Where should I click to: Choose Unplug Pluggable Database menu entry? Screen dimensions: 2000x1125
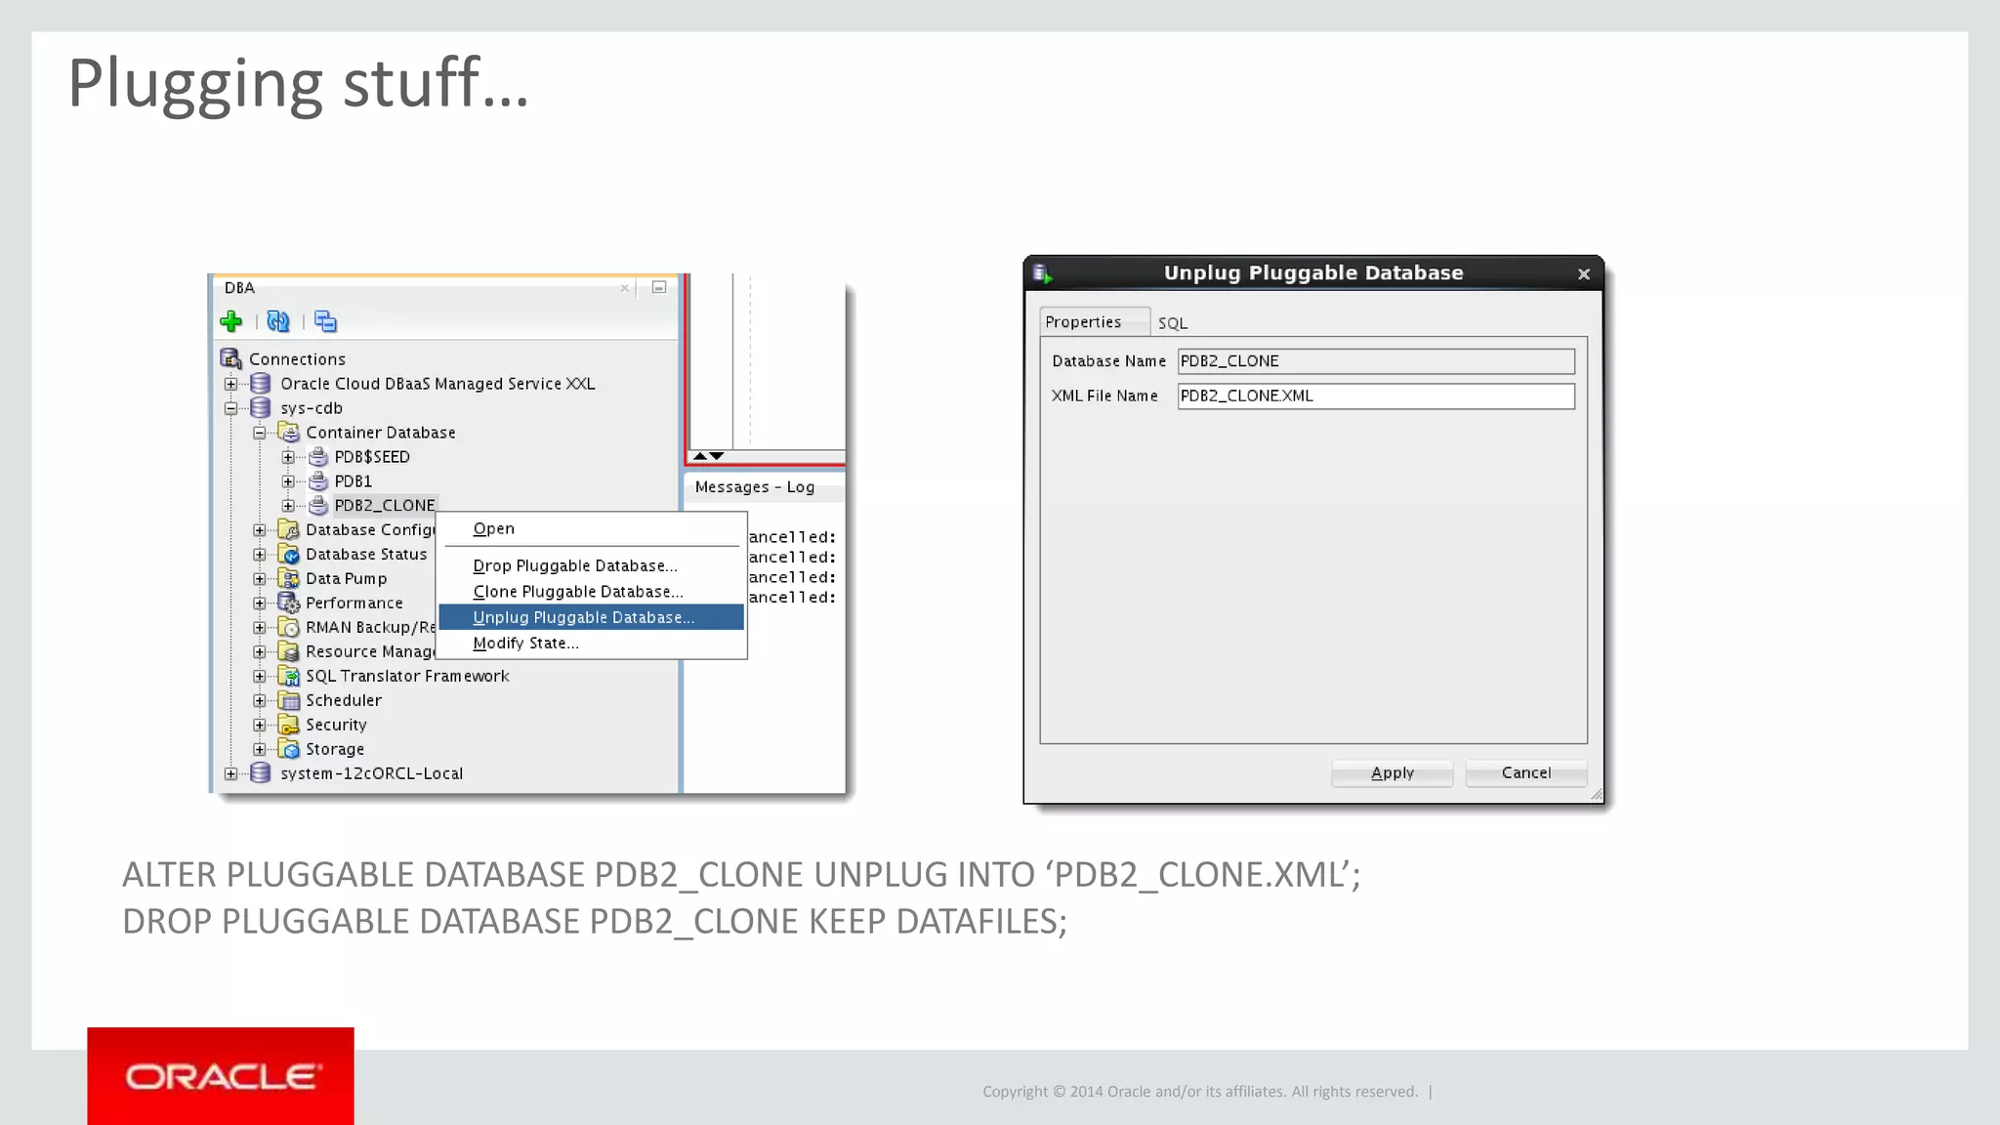[591, 617]
